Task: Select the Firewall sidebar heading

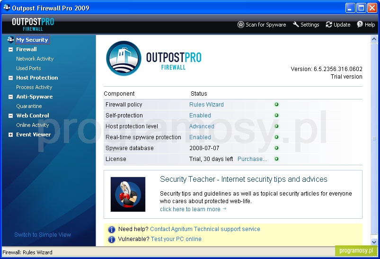Action: (27, 49)
